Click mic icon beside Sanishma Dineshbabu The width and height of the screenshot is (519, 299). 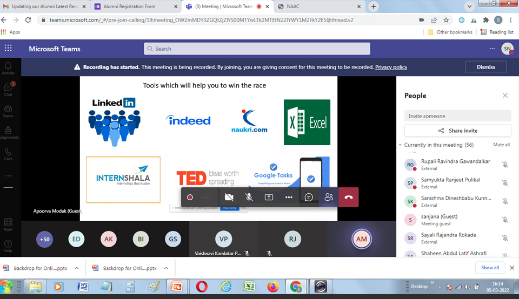(505, 201)
